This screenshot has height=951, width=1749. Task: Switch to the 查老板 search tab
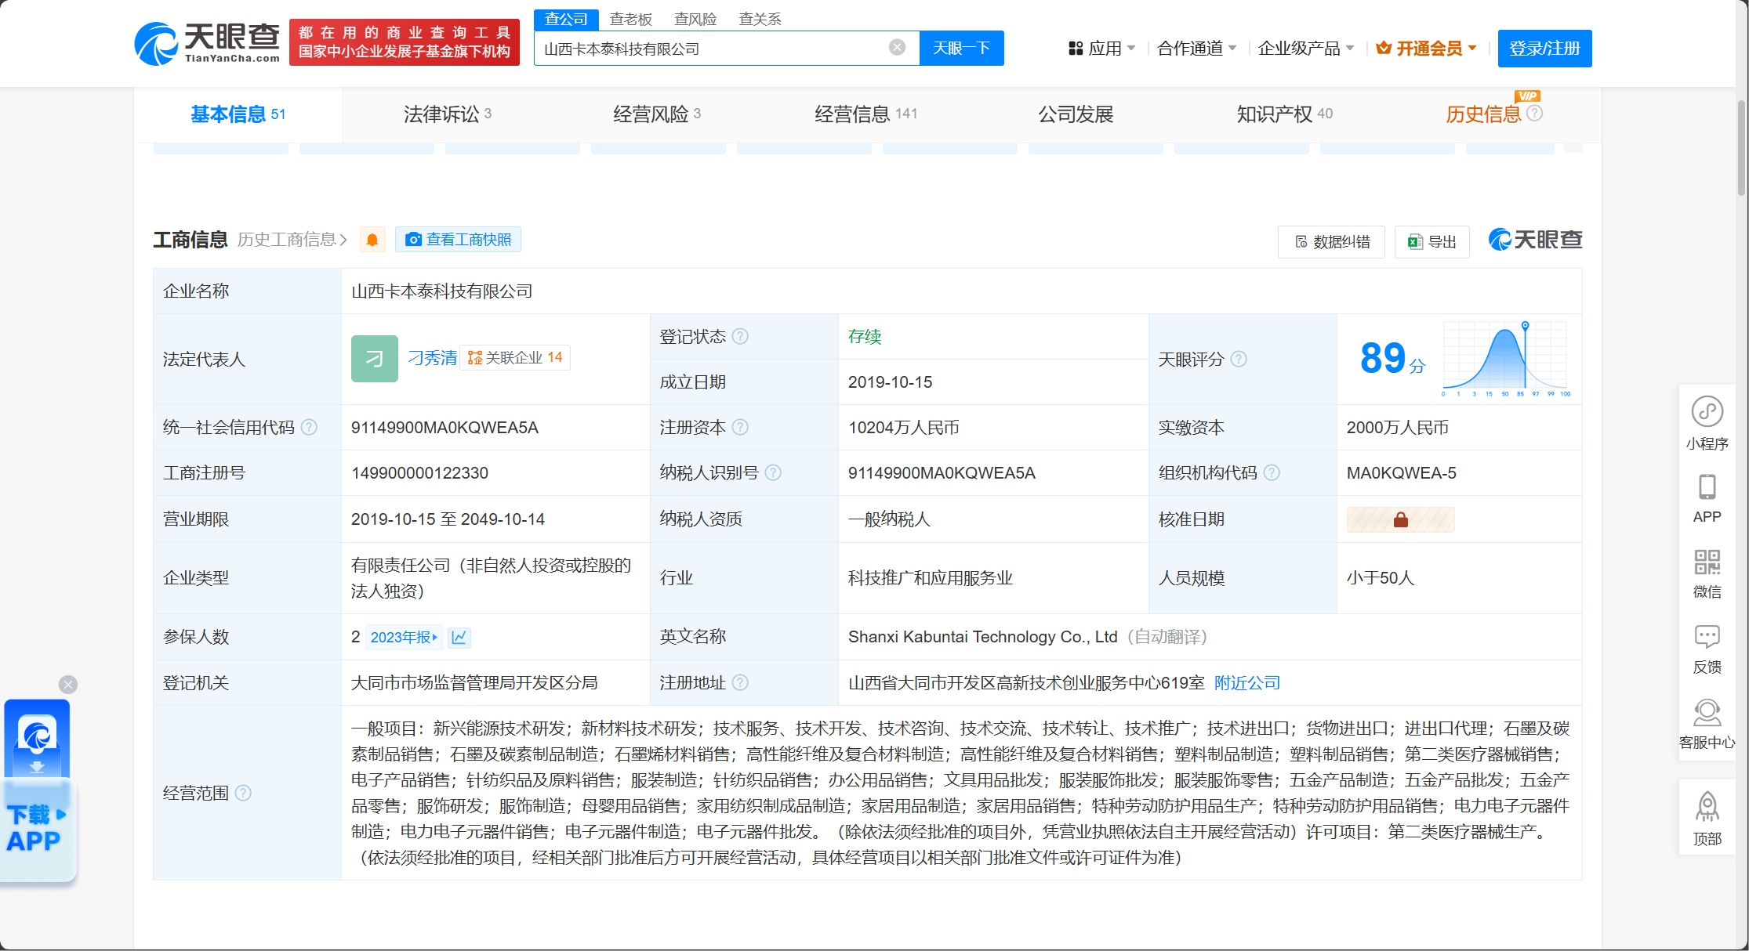click(x=631, y=20)
